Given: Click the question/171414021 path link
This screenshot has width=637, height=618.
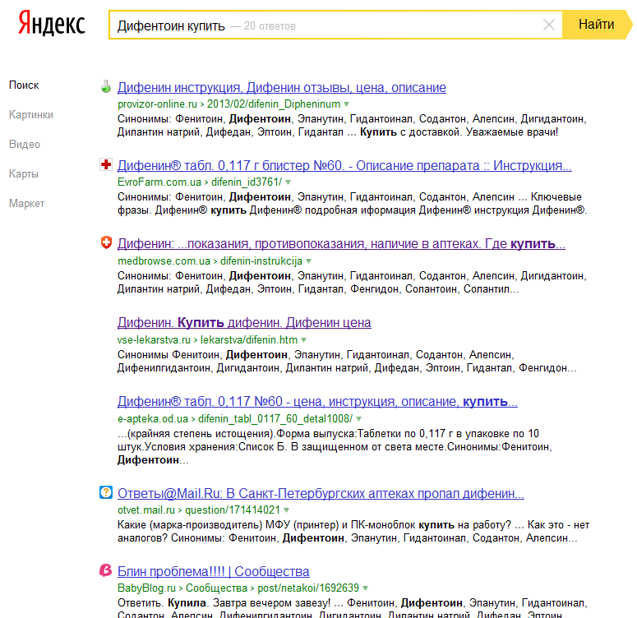Looking at the screenshot, I should click(x=233, y=510).
